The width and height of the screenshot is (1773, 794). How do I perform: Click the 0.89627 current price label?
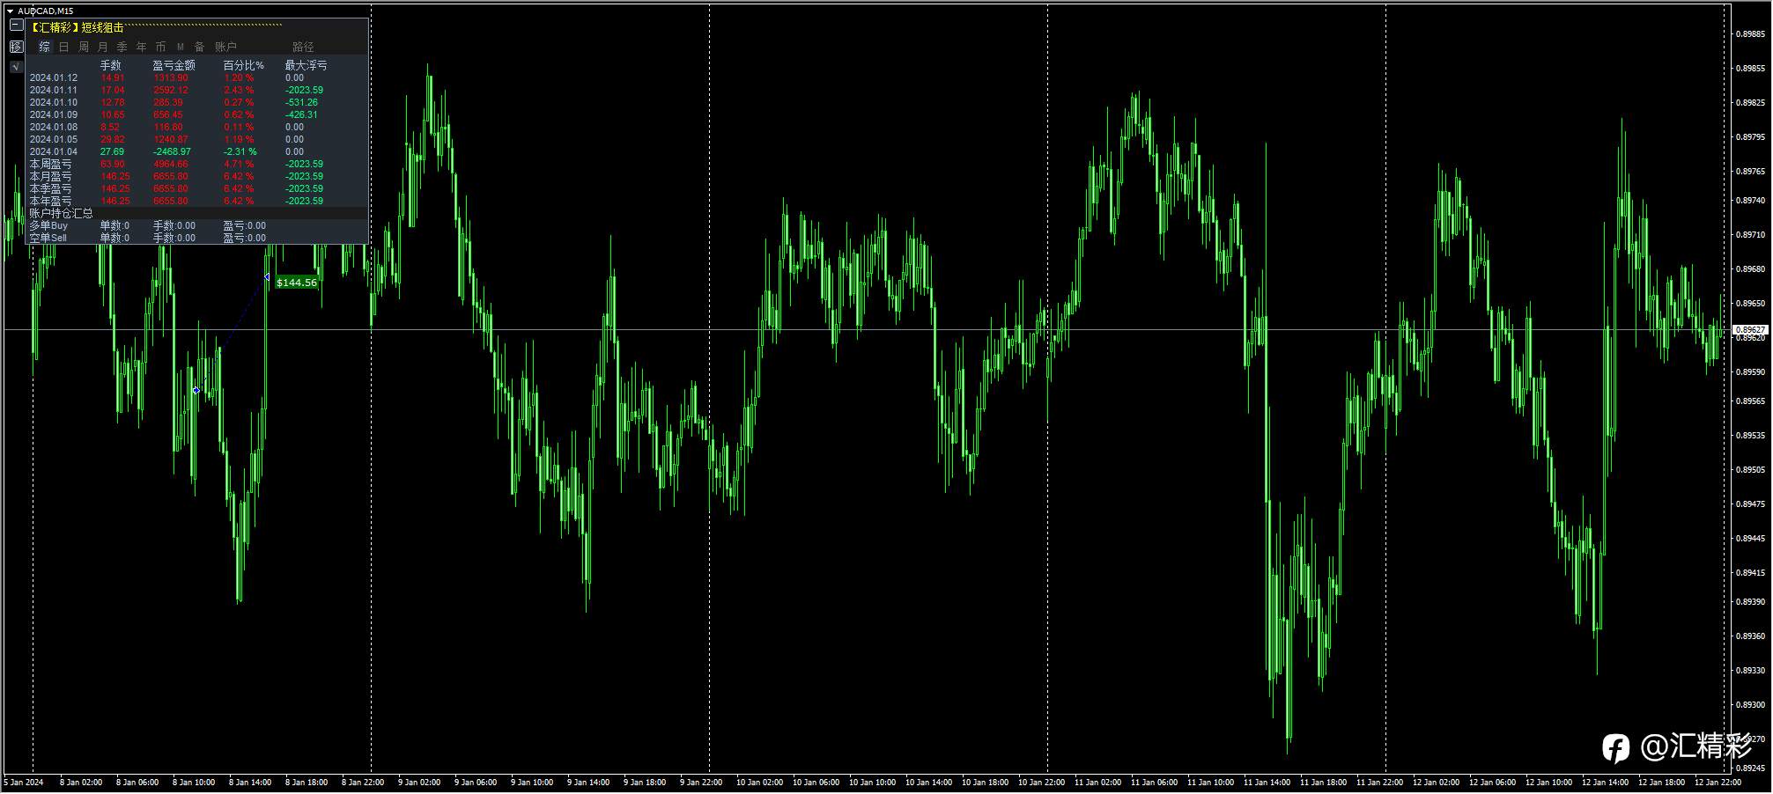[x=1748, y=330]
